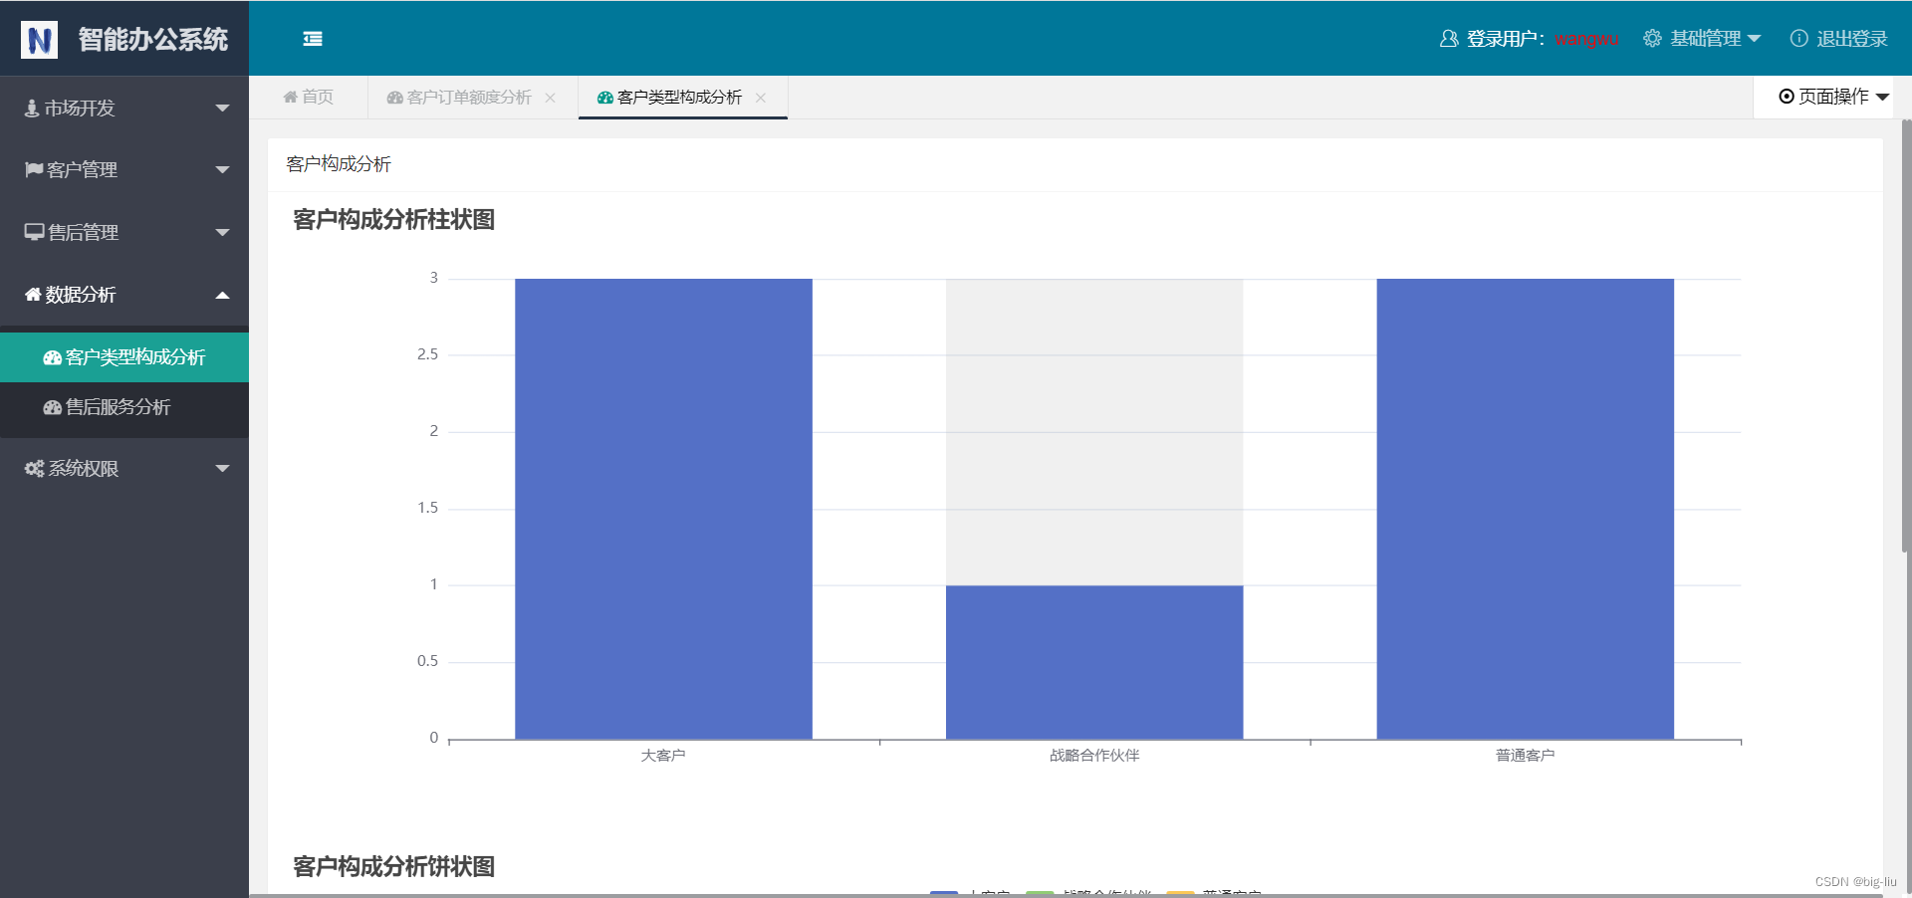The image size is (1912, 898).
Task: Click the 0.5 y-axis value
Action: [427, 661]
